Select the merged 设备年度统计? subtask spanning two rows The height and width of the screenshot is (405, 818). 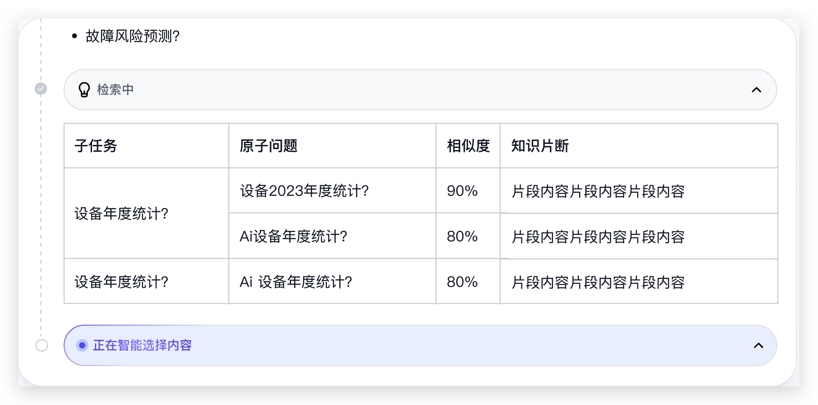tap(121, 214)
